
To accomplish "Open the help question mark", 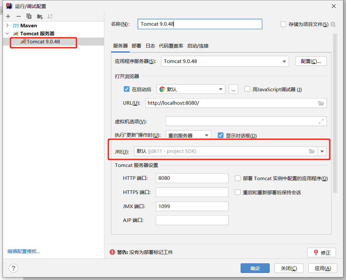I will coord(13,268).
